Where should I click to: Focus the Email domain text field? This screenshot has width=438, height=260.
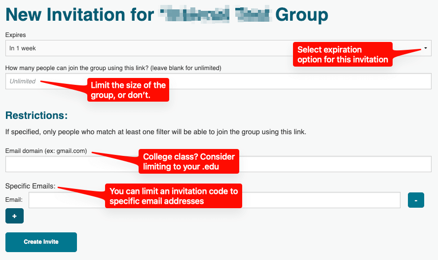click(296, 164)
